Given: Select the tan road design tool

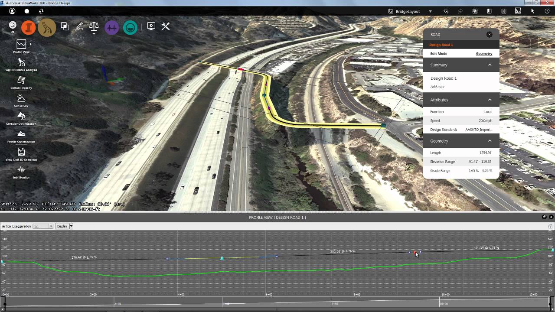Looking at the screenshot, I should tap(47, 28).
